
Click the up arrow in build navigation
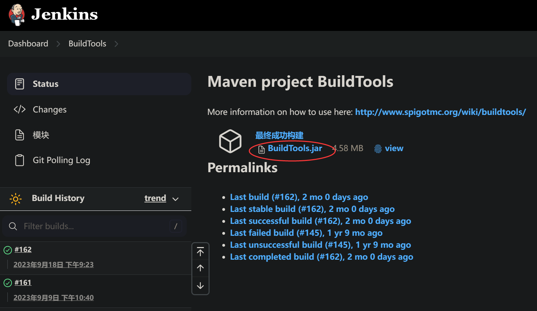200,268
